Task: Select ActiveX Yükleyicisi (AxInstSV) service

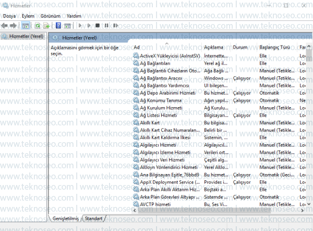Action: 170,56
